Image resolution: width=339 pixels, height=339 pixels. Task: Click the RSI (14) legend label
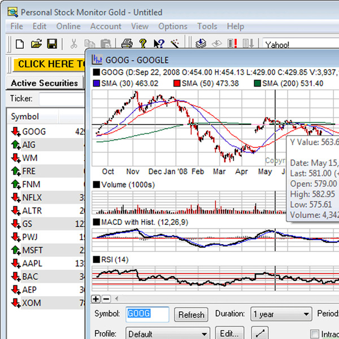click(115, 259)
